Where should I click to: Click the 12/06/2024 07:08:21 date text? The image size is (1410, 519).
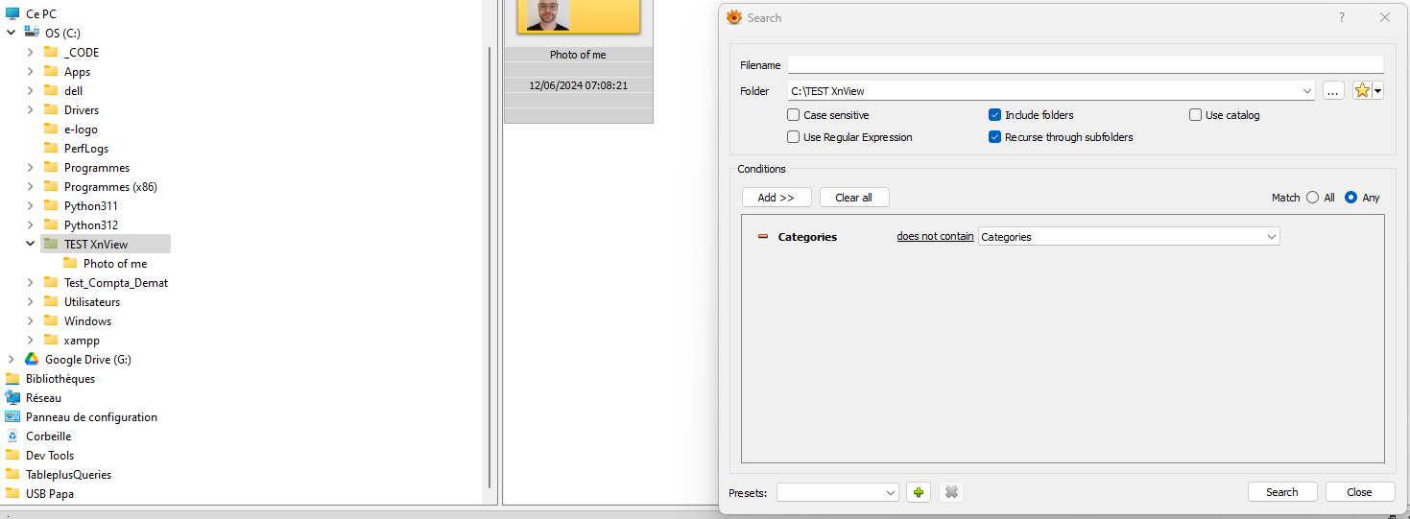pos(579,85)
